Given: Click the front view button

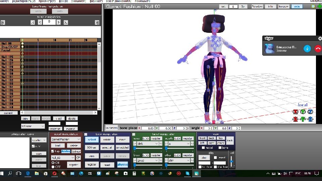Looking at the screenshot, I should tap(202, 138).
